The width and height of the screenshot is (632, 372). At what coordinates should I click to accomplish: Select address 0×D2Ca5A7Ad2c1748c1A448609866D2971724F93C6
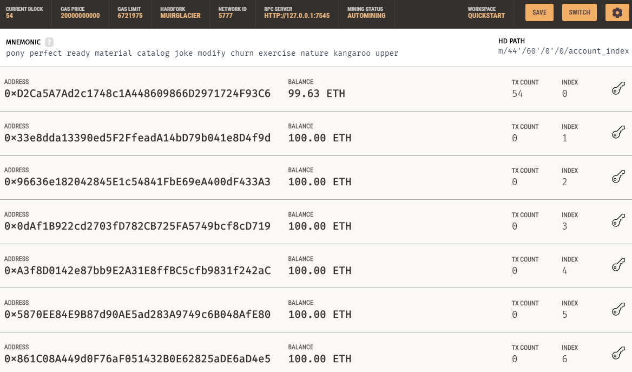pyautogui.click(x=137, y=94)
